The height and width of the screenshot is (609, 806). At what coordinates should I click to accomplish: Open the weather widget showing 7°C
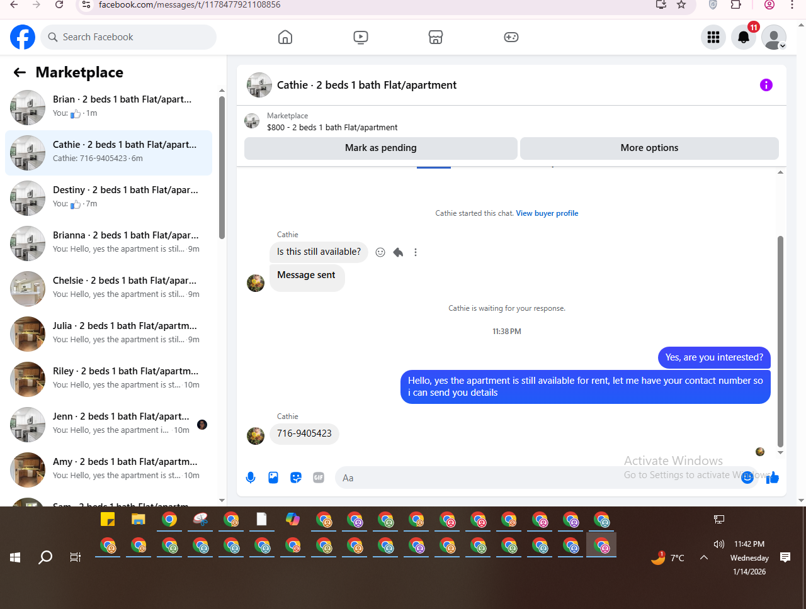coord(668,557)
